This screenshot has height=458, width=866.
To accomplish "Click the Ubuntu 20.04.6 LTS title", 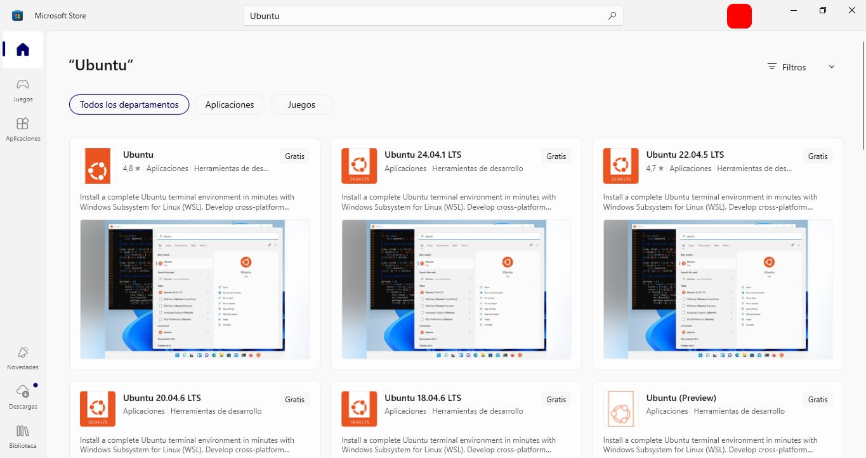I will point(162,398).
